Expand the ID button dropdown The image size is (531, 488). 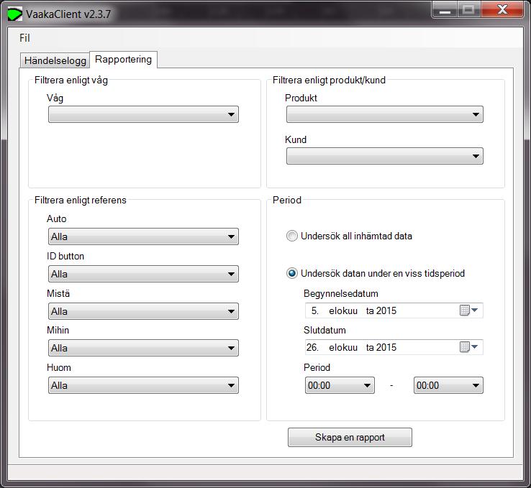coord(144,274)
